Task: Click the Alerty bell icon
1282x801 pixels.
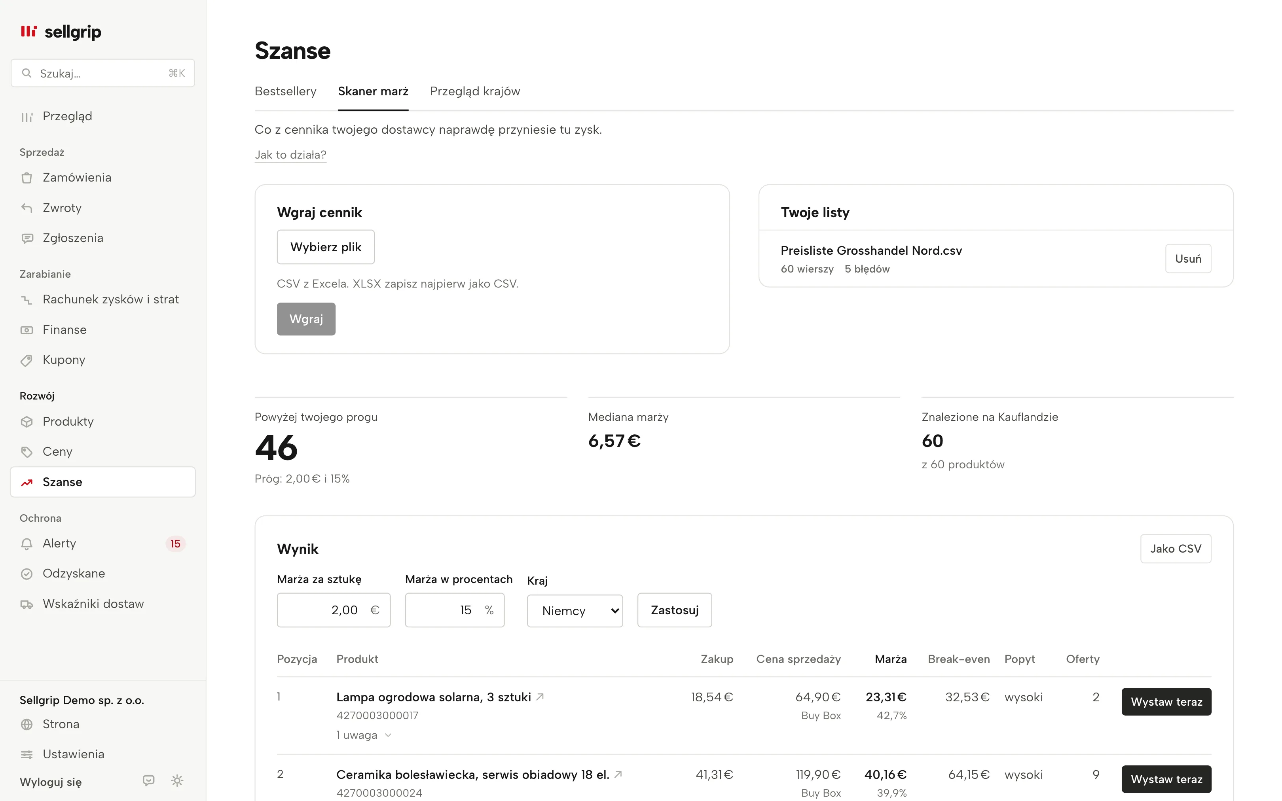Action: pos(27,544)
